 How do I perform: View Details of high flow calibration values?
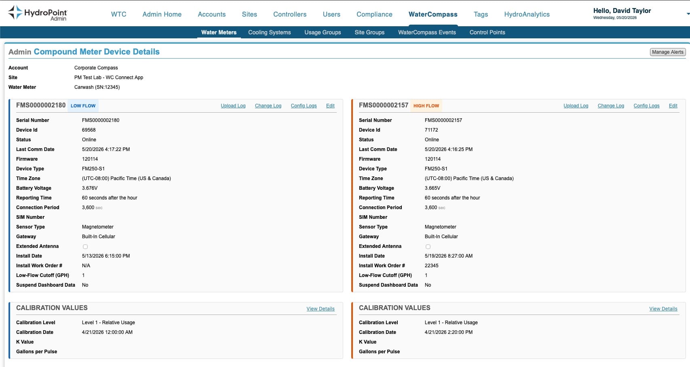pyautogui.click(x=663, y=309)
